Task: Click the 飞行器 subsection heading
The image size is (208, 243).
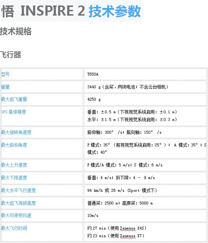Action: [x=11, y=55]
